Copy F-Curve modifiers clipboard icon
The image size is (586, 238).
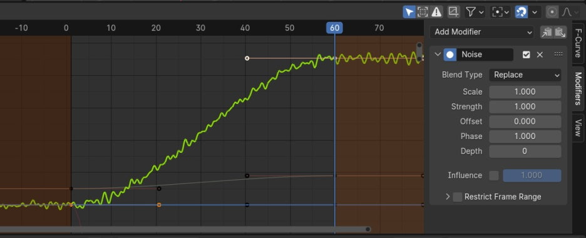547,32
